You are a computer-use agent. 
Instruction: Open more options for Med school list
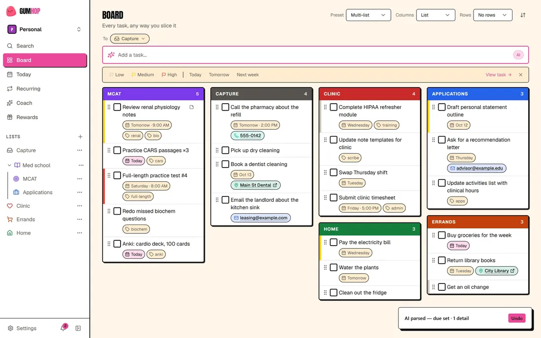pos(81,166)
